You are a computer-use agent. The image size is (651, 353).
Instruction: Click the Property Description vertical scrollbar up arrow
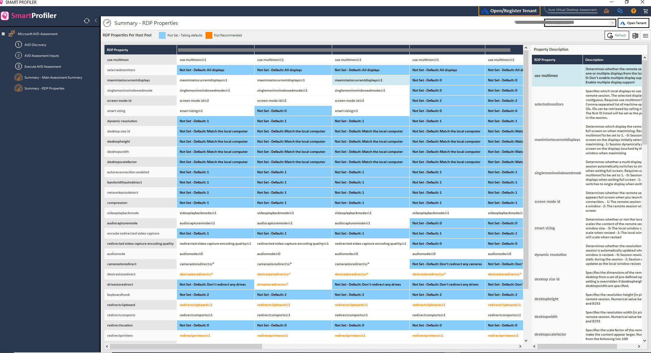pyautogui.click(x=645, y=58)
